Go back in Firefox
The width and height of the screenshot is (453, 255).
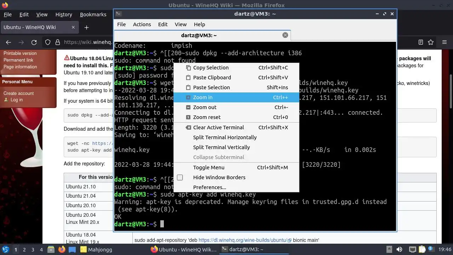[8, 42]
